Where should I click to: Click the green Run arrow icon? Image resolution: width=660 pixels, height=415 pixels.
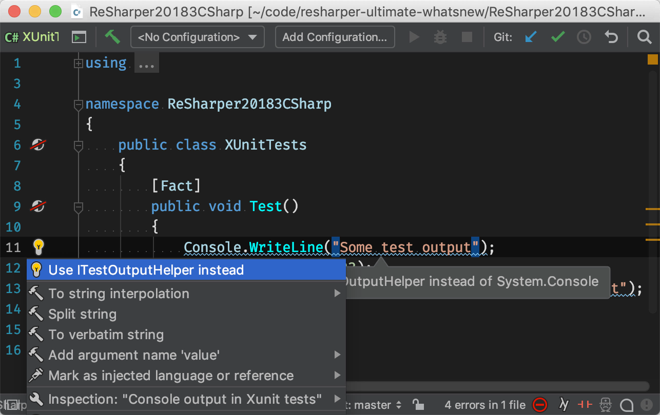click(x=414, y=37)
